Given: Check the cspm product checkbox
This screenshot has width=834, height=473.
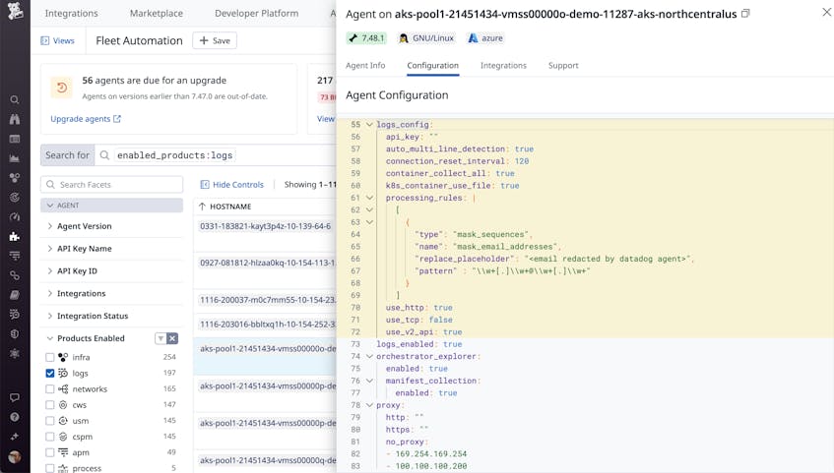Looking at the screenshot, I should point(50,437).
